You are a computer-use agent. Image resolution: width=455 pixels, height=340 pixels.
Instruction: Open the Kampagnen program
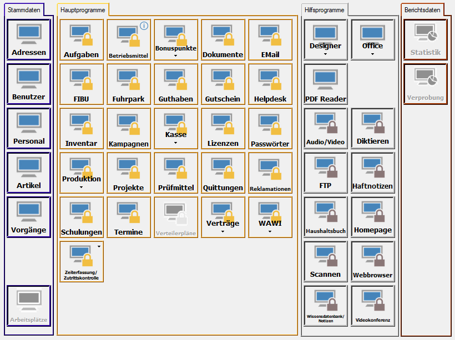click(x=129, y=129)
